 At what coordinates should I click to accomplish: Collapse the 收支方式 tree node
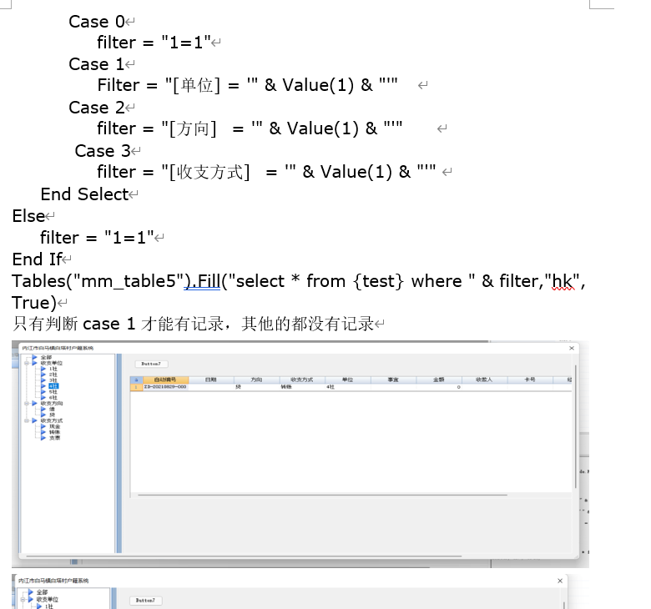(x=26, y=420)
